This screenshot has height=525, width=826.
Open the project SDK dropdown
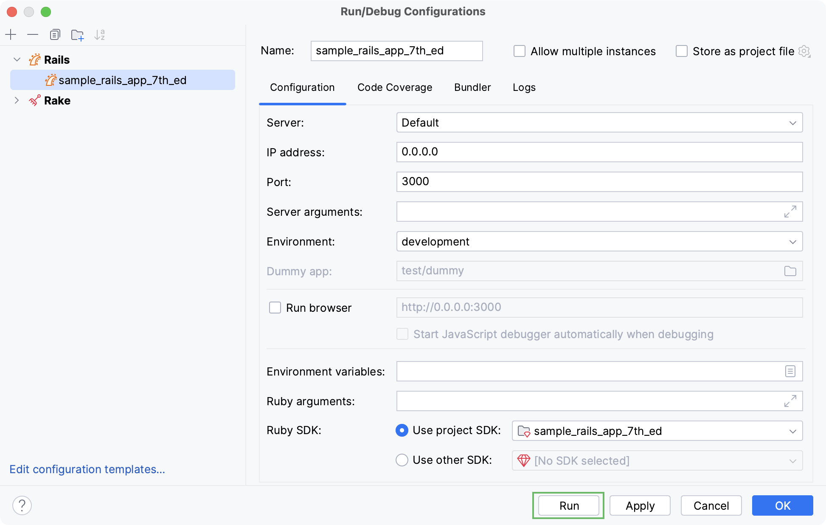tap(792, 431)
